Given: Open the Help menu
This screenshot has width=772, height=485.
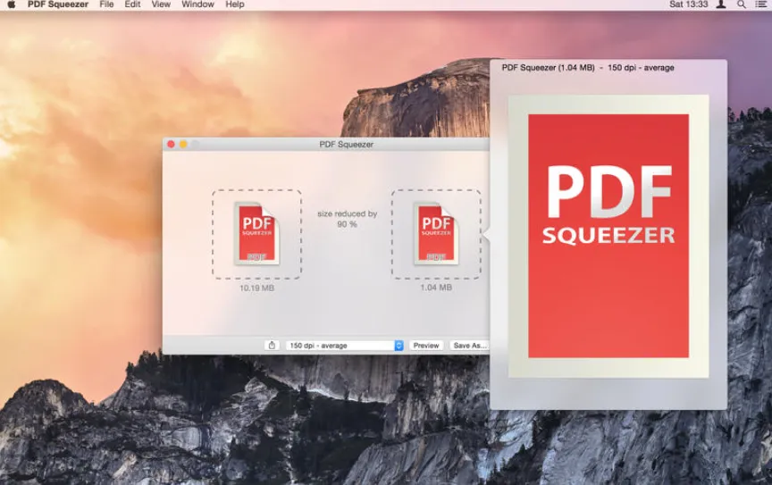Looking at the screenshot, I should click(235, 4).
